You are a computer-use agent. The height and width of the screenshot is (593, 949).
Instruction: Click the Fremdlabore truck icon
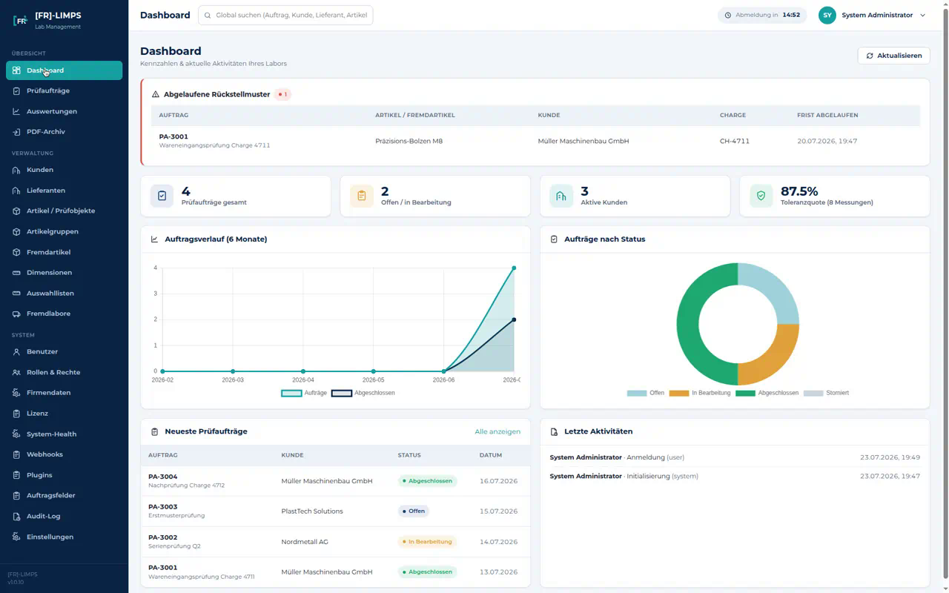(16, 314)
